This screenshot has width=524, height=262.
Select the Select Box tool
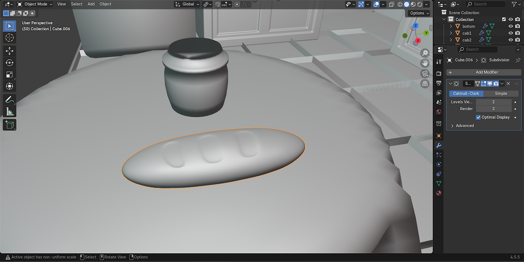(x=9, y=26)
